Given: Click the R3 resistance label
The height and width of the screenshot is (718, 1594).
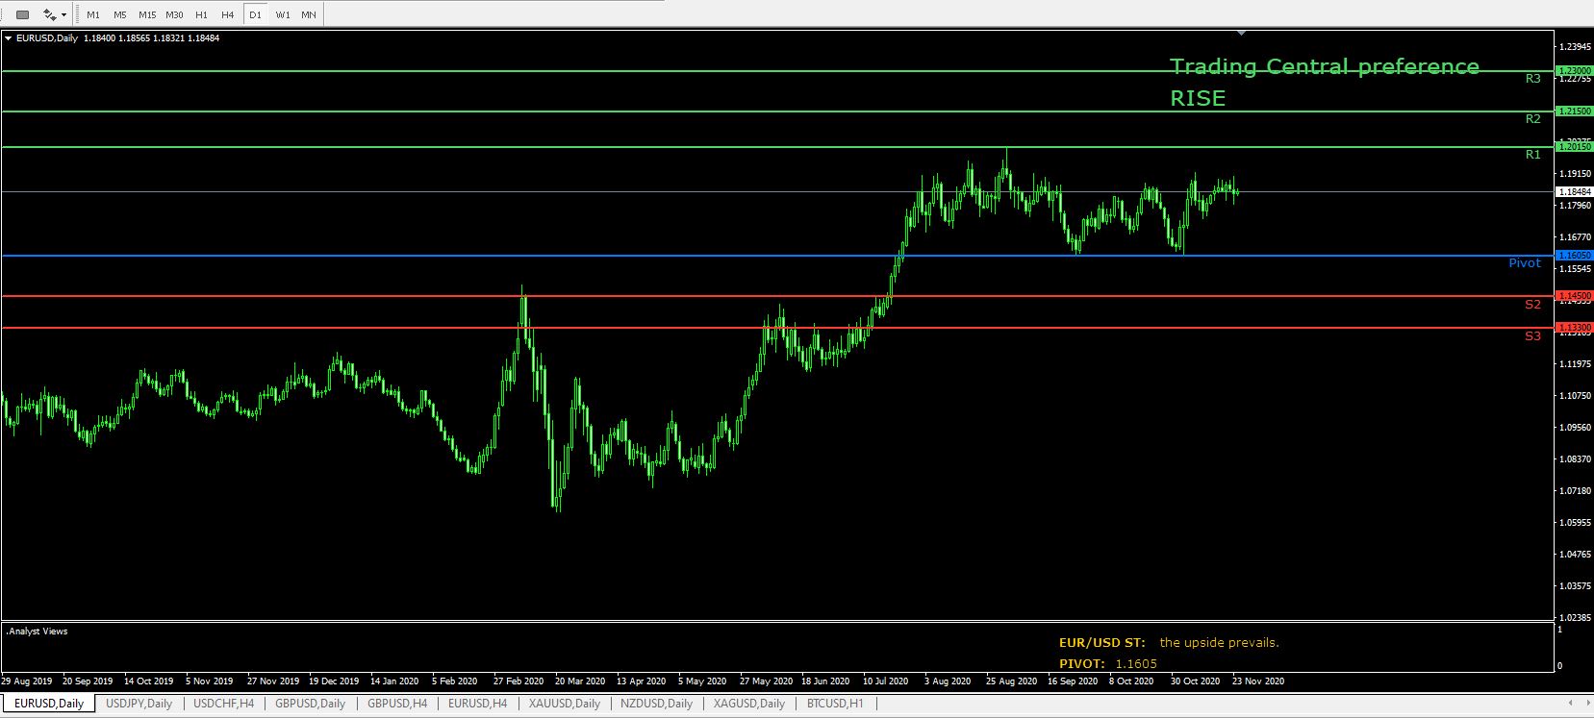Looking at the screenshot, I should point(1532,79).
